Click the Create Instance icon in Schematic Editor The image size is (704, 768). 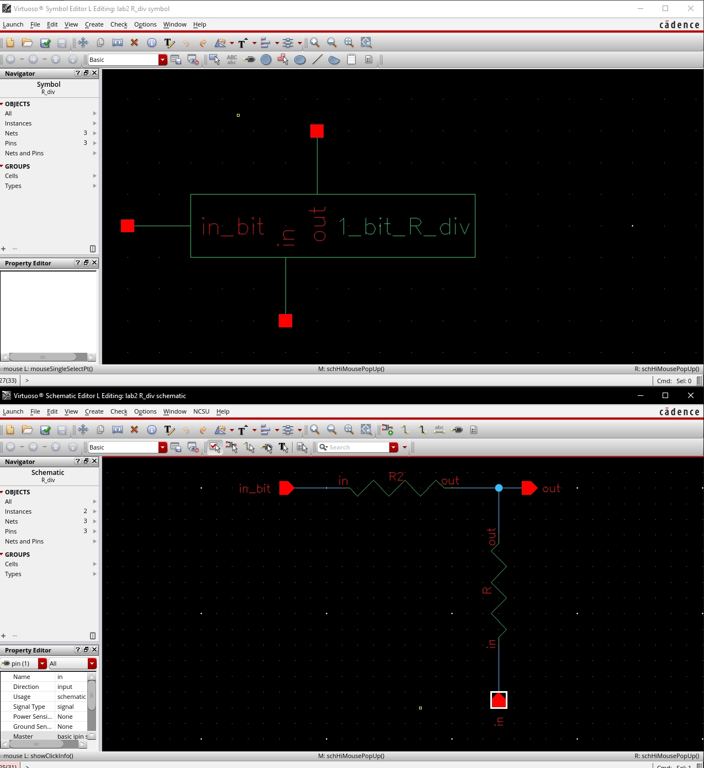point(388,430)
